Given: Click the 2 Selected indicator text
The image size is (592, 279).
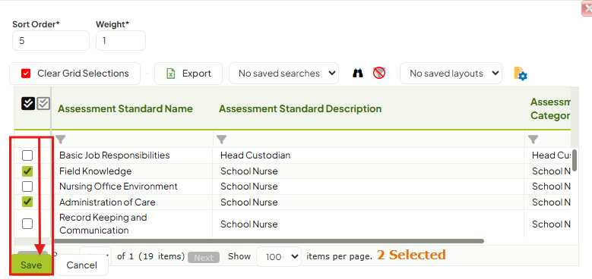Looking at the screenshot, I should (411, 255).
